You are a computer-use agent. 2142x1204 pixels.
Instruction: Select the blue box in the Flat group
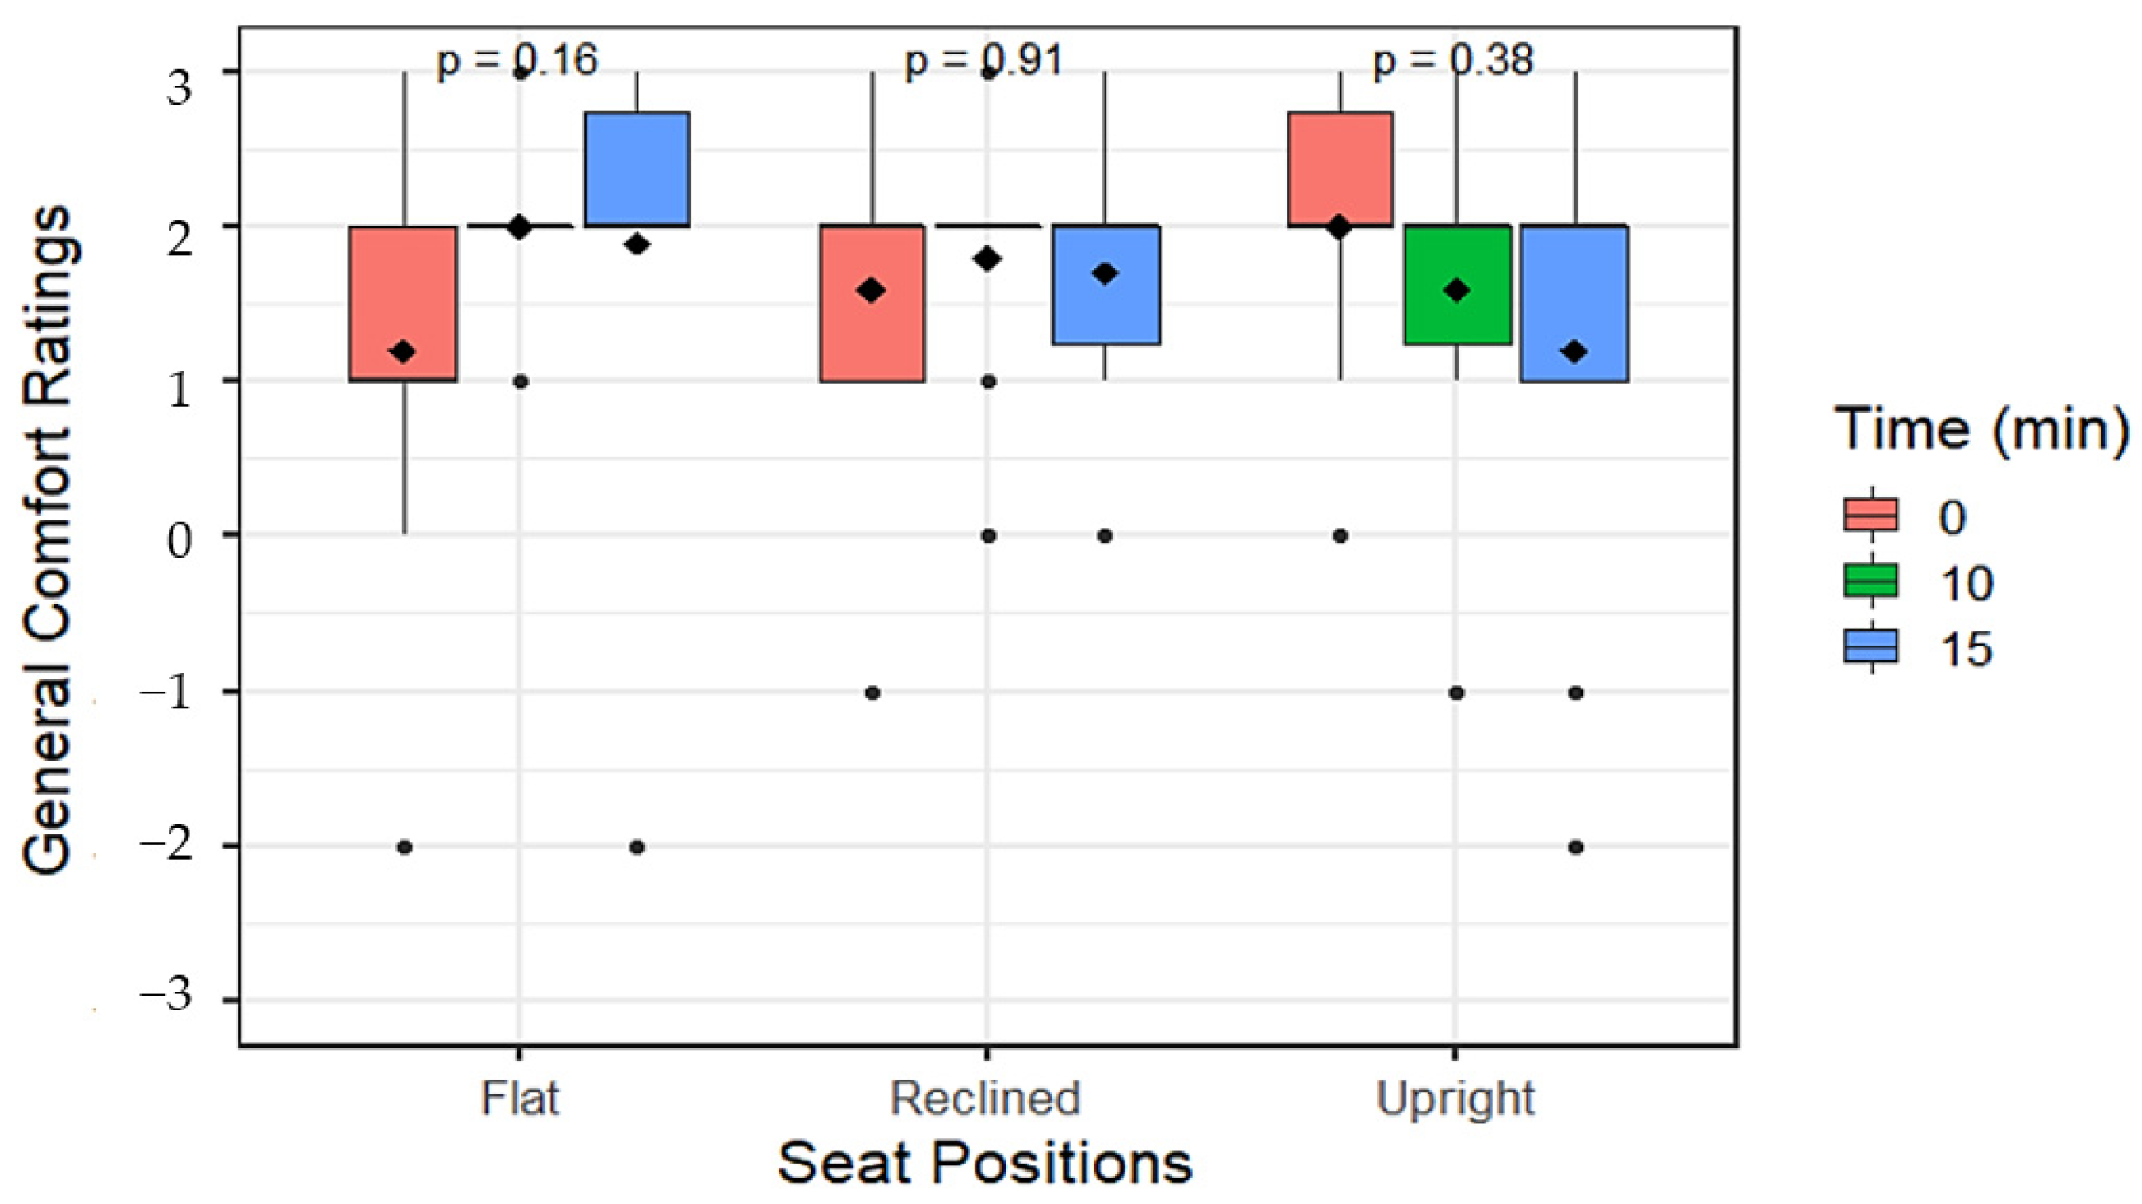[x=637, y=169]
